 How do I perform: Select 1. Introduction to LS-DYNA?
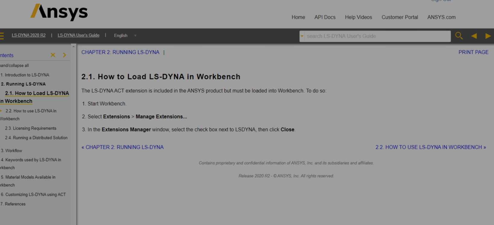[25, 75]
